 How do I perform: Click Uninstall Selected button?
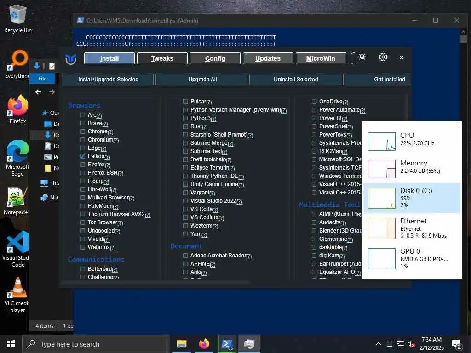(x=295, y=80)
